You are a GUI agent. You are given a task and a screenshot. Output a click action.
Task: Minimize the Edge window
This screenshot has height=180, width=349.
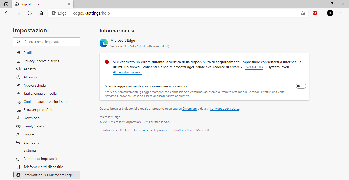[x=320, y=4]
